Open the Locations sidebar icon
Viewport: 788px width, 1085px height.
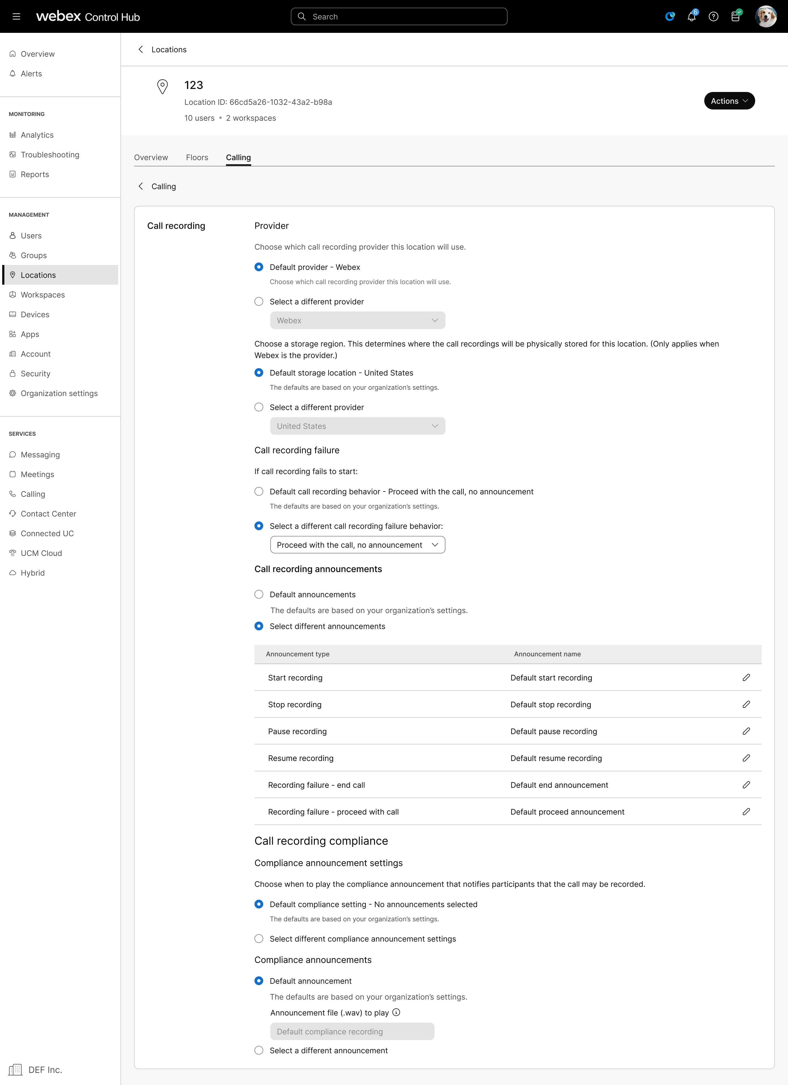(13, 275)
